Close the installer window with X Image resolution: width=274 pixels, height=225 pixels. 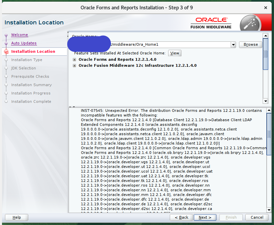click(x=265, y=7)
